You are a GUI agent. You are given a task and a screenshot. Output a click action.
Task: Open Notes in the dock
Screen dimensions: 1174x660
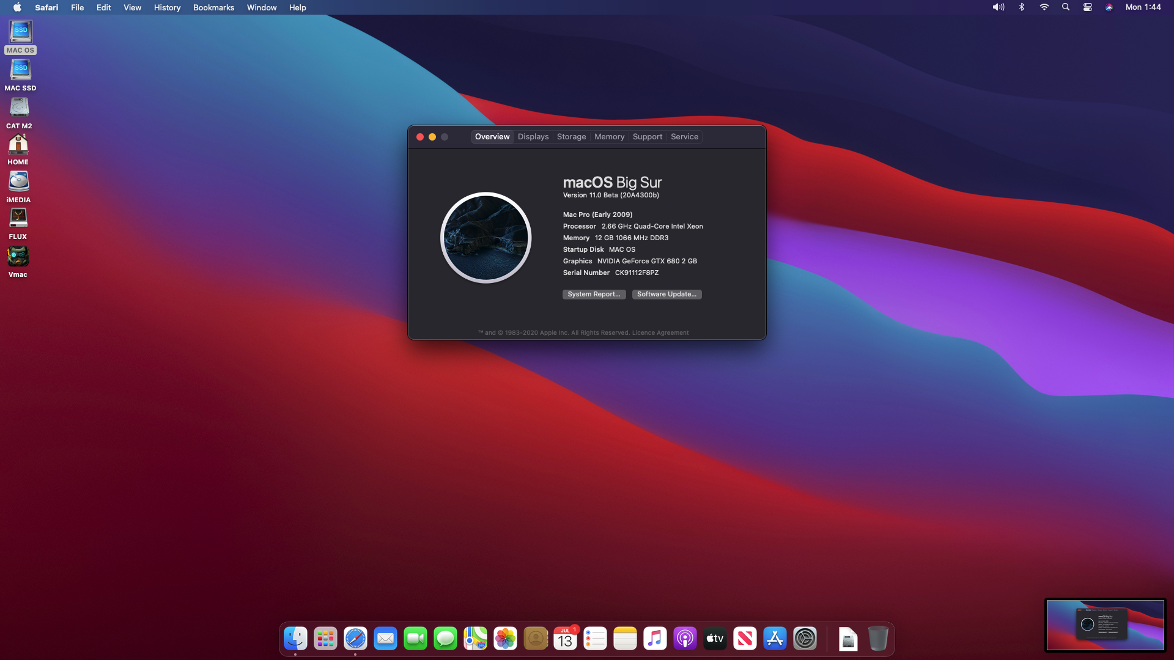[x=625, y=639]
